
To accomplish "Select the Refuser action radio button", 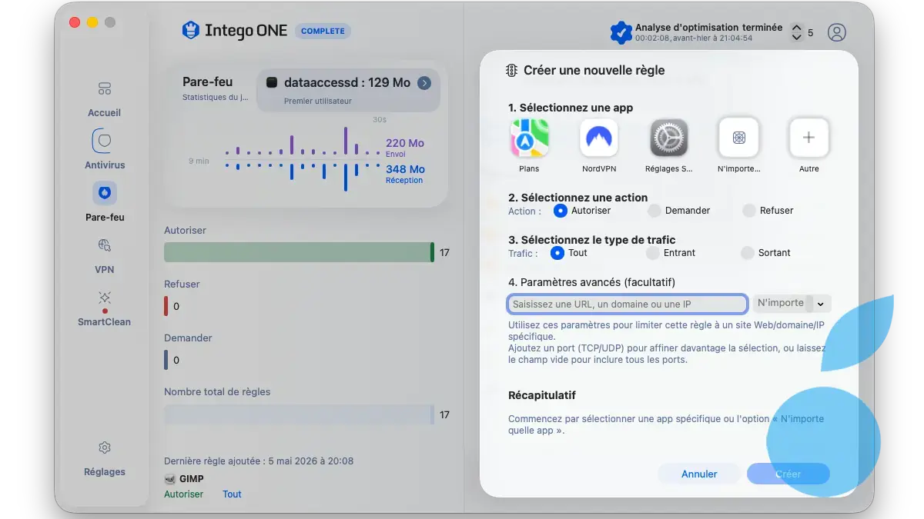I will (749, 210).
